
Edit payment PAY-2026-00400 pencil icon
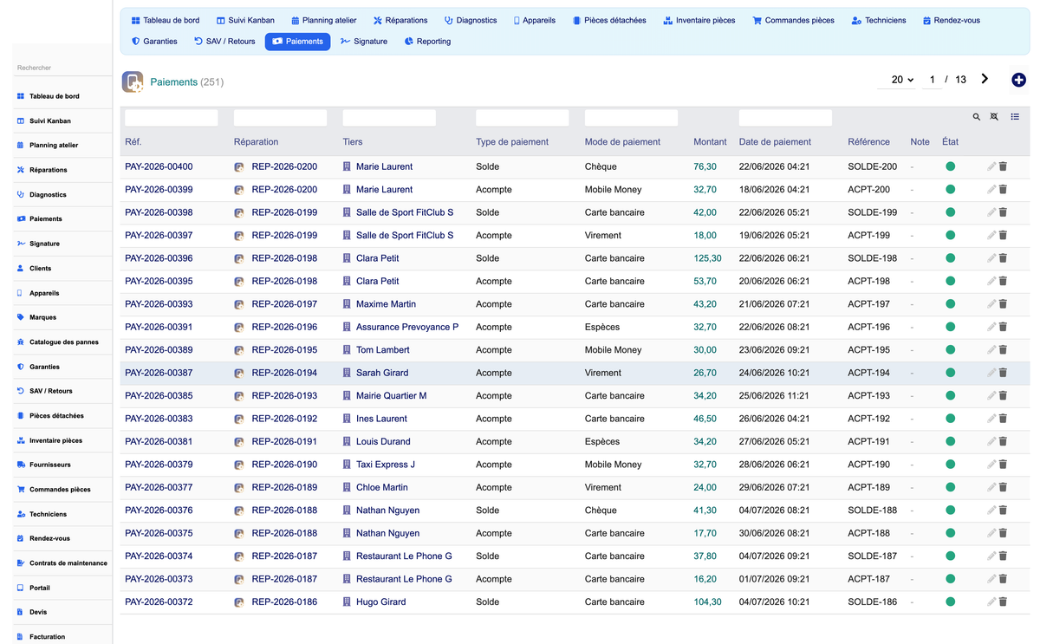[991, 166]
